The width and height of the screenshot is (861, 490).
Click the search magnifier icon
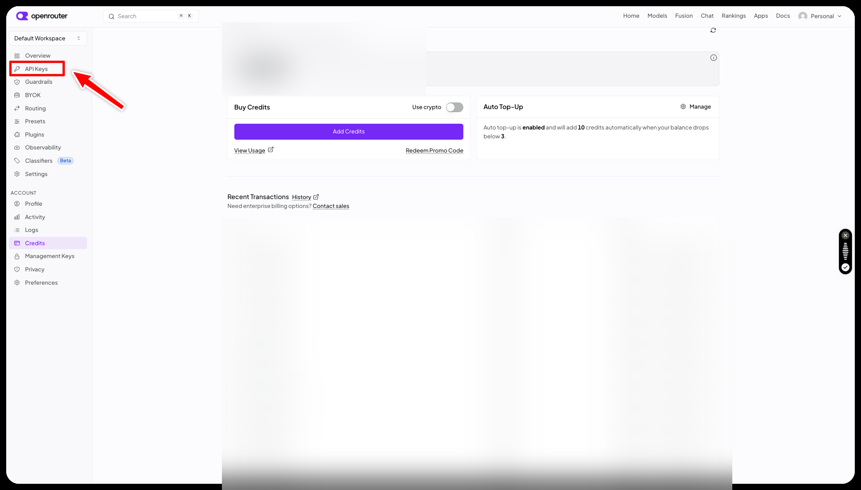point(111,16)
